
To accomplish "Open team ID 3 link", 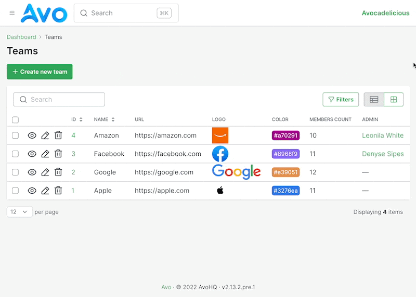I will [73, 154].
